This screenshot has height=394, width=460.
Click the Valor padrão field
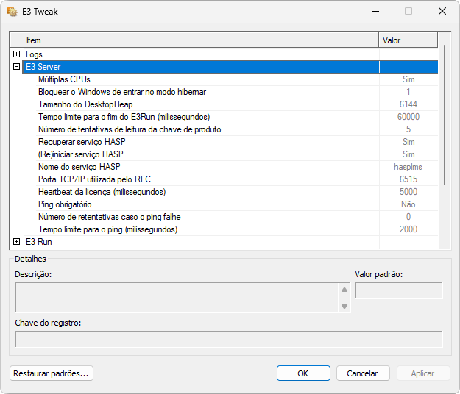(x=399, y=291)
